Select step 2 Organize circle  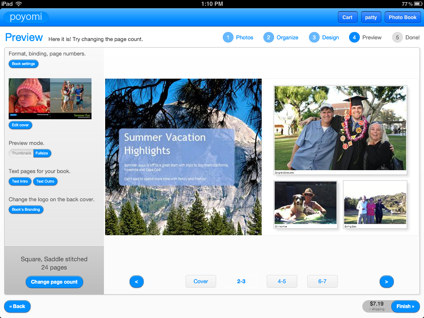click(268, 37)
